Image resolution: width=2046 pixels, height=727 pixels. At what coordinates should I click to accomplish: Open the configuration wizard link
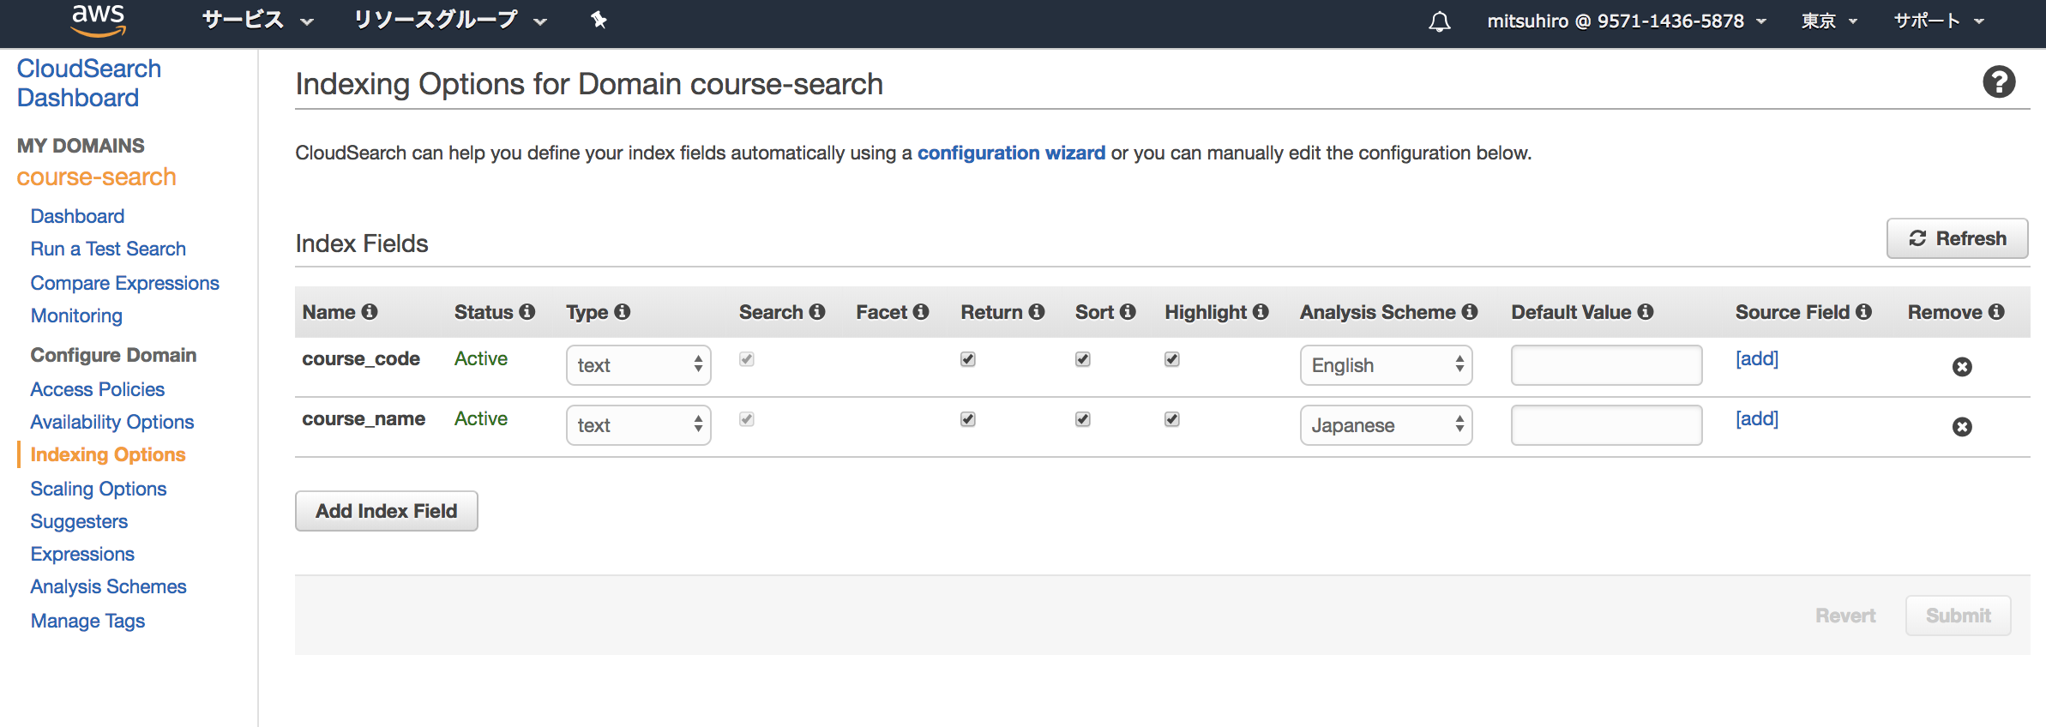(1011, 153)
